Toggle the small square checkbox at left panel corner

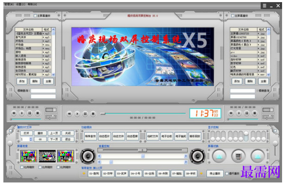(10, 131)
